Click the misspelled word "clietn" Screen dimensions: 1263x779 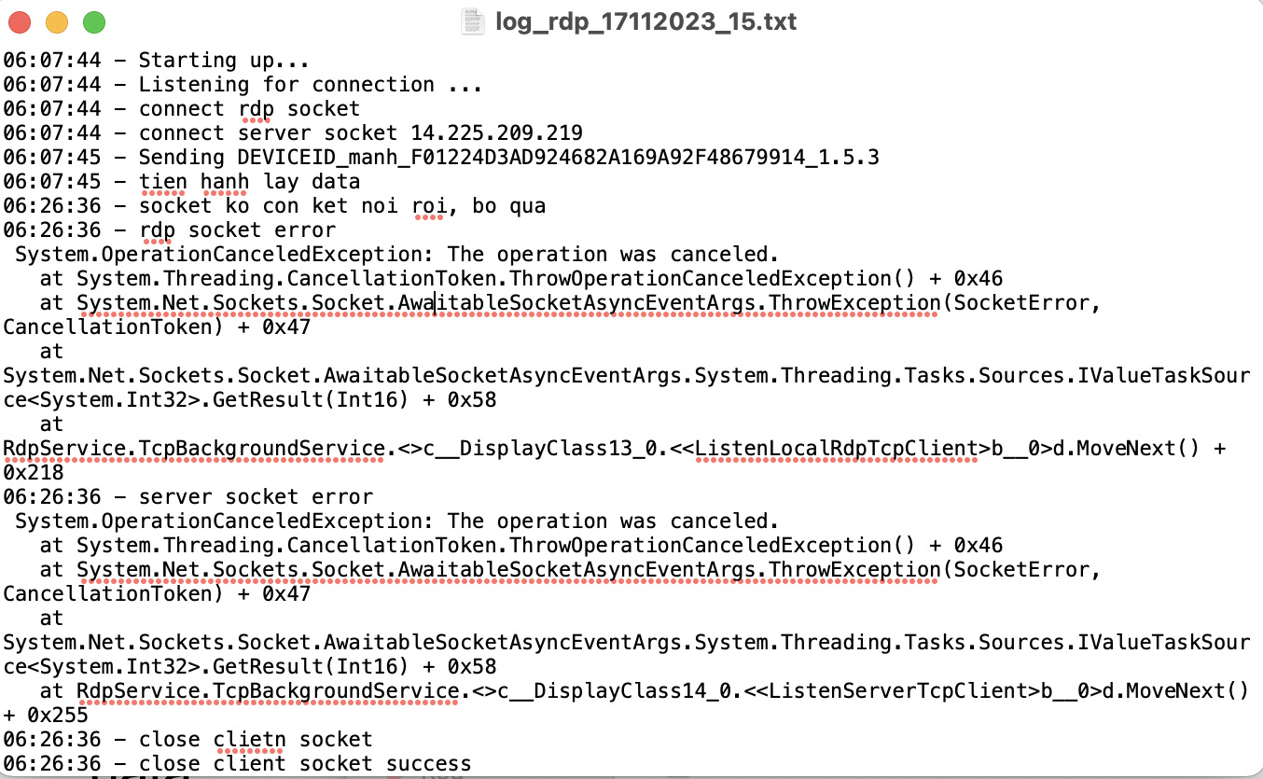pyautogui.click(x=249, y=740)
